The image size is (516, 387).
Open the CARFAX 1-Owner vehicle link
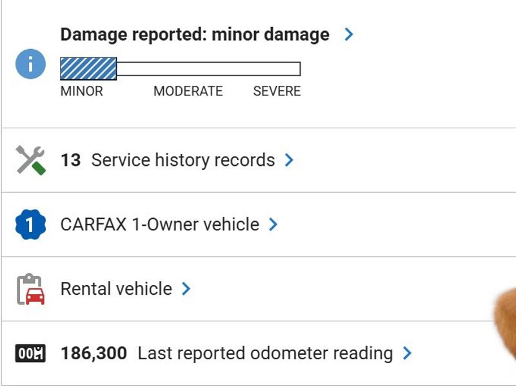tap(159, 224)
